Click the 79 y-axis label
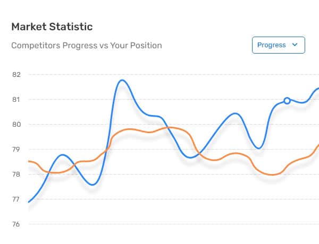The image size is (319, 244). [16, 150]
